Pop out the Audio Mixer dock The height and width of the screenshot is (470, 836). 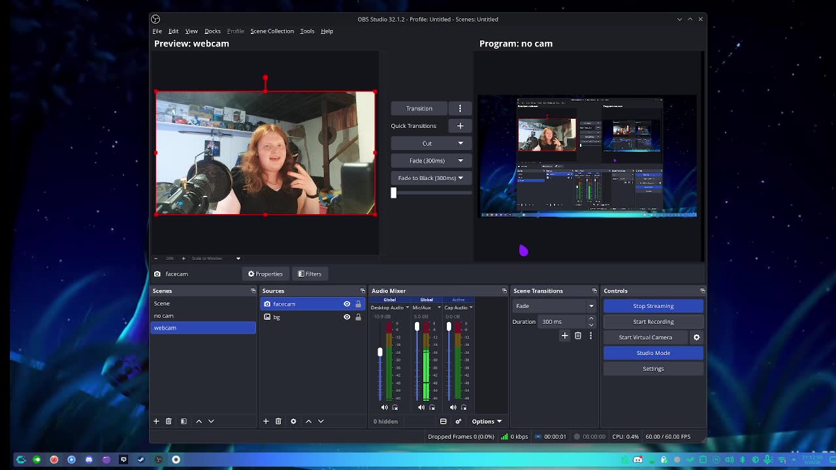tap(504, 290)
